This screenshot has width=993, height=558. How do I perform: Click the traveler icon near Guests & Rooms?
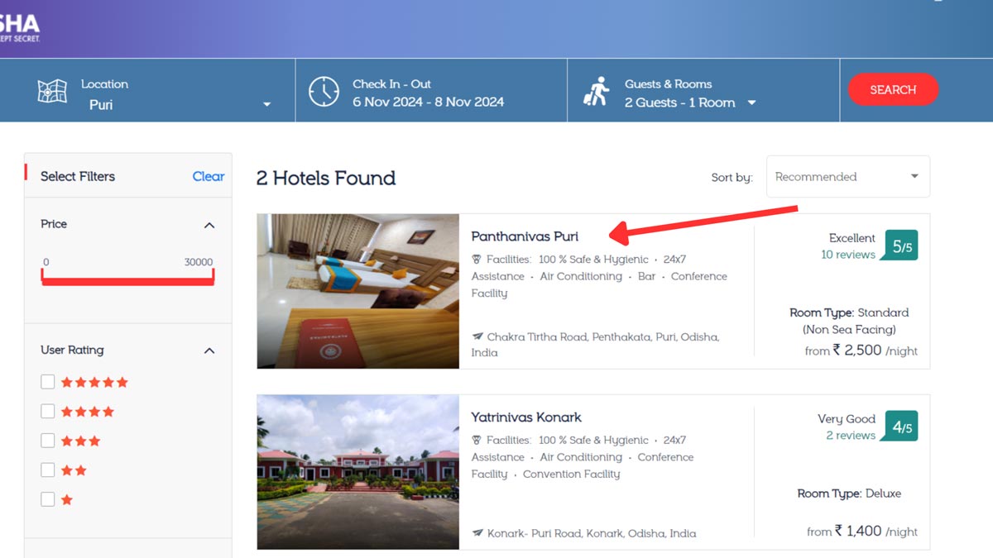(597, 90)
